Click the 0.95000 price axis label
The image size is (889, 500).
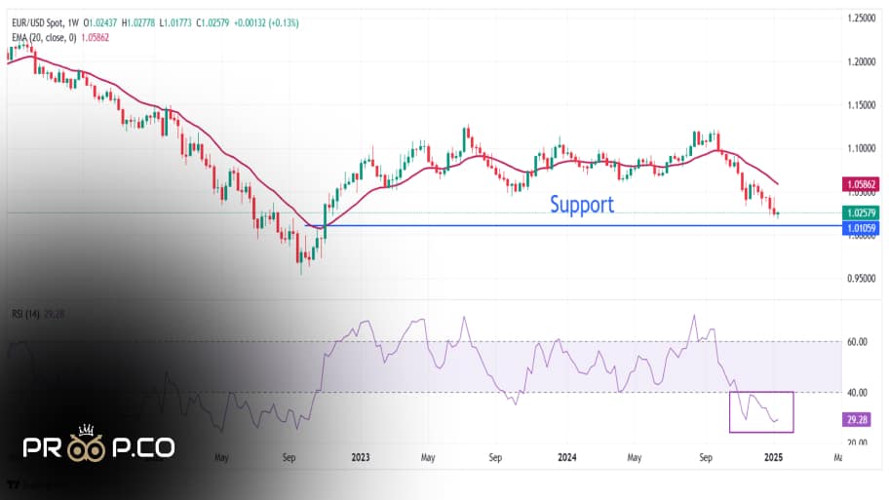[x=862, y=279]
